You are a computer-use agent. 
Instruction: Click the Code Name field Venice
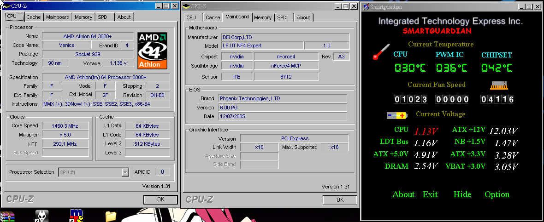pos(66,46)
